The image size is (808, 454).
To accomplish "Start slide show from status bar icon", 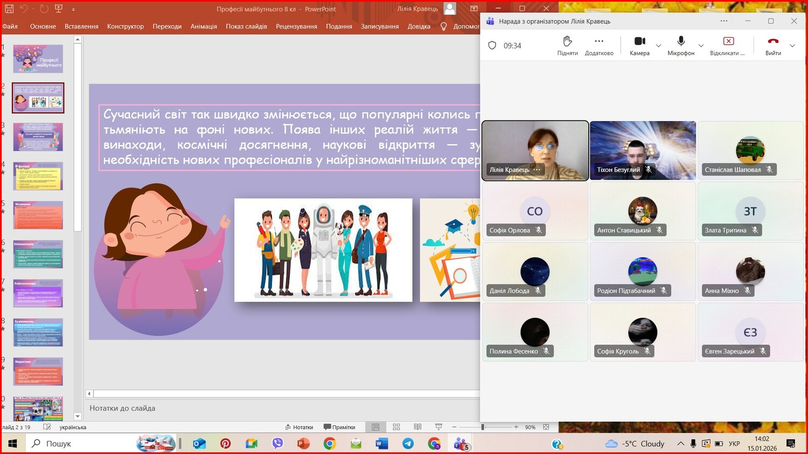I will point(438,427).
